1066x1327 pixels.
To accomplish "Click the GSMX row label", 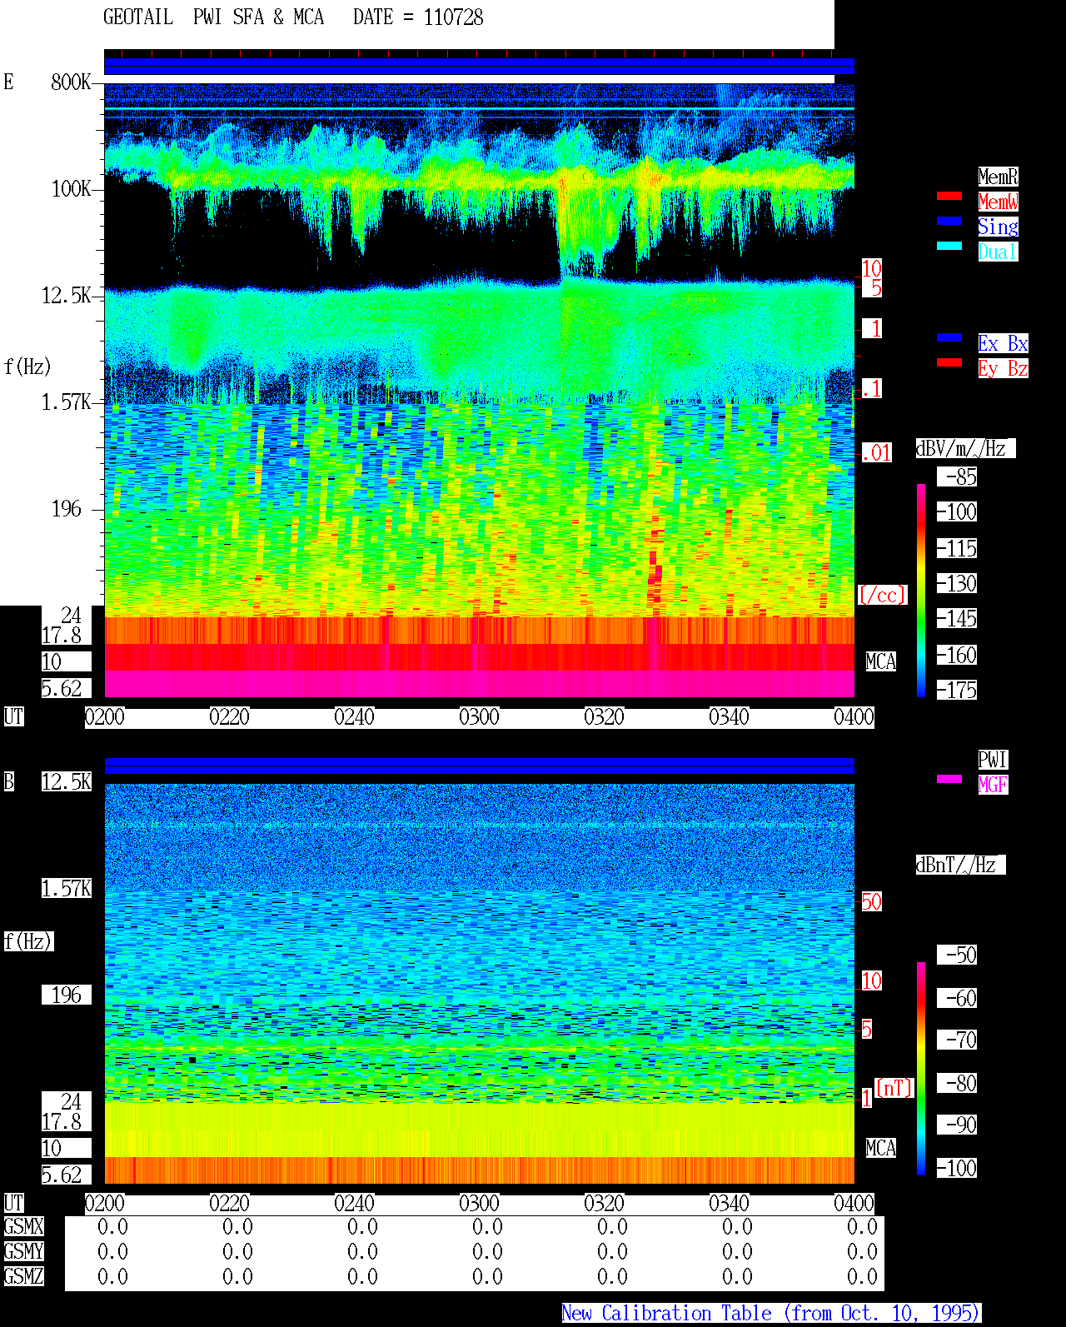I will (23, 1227).
